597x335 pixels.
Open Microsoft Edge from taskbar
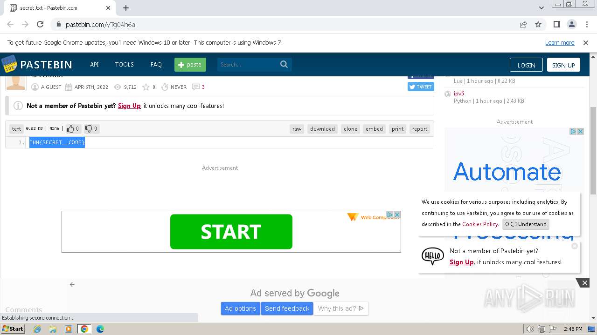(100, 329)
